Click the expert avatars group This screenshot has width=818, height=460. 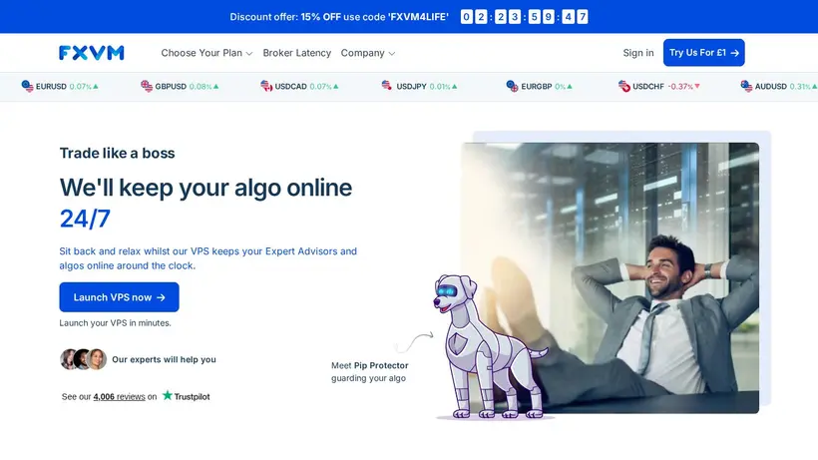coord(84,359)
